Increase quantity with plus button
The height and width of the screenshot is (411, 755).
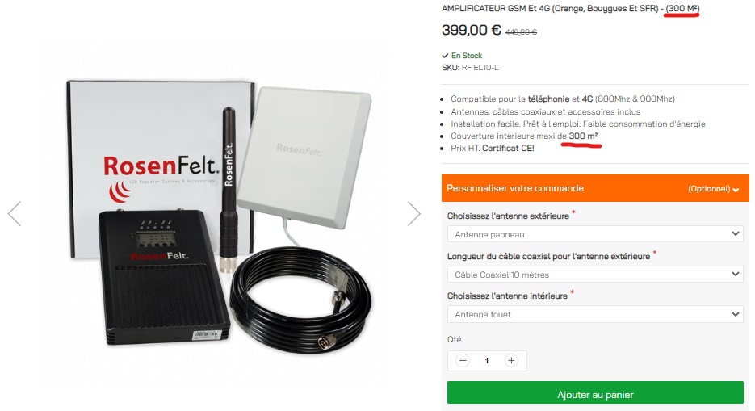[511, 360]
